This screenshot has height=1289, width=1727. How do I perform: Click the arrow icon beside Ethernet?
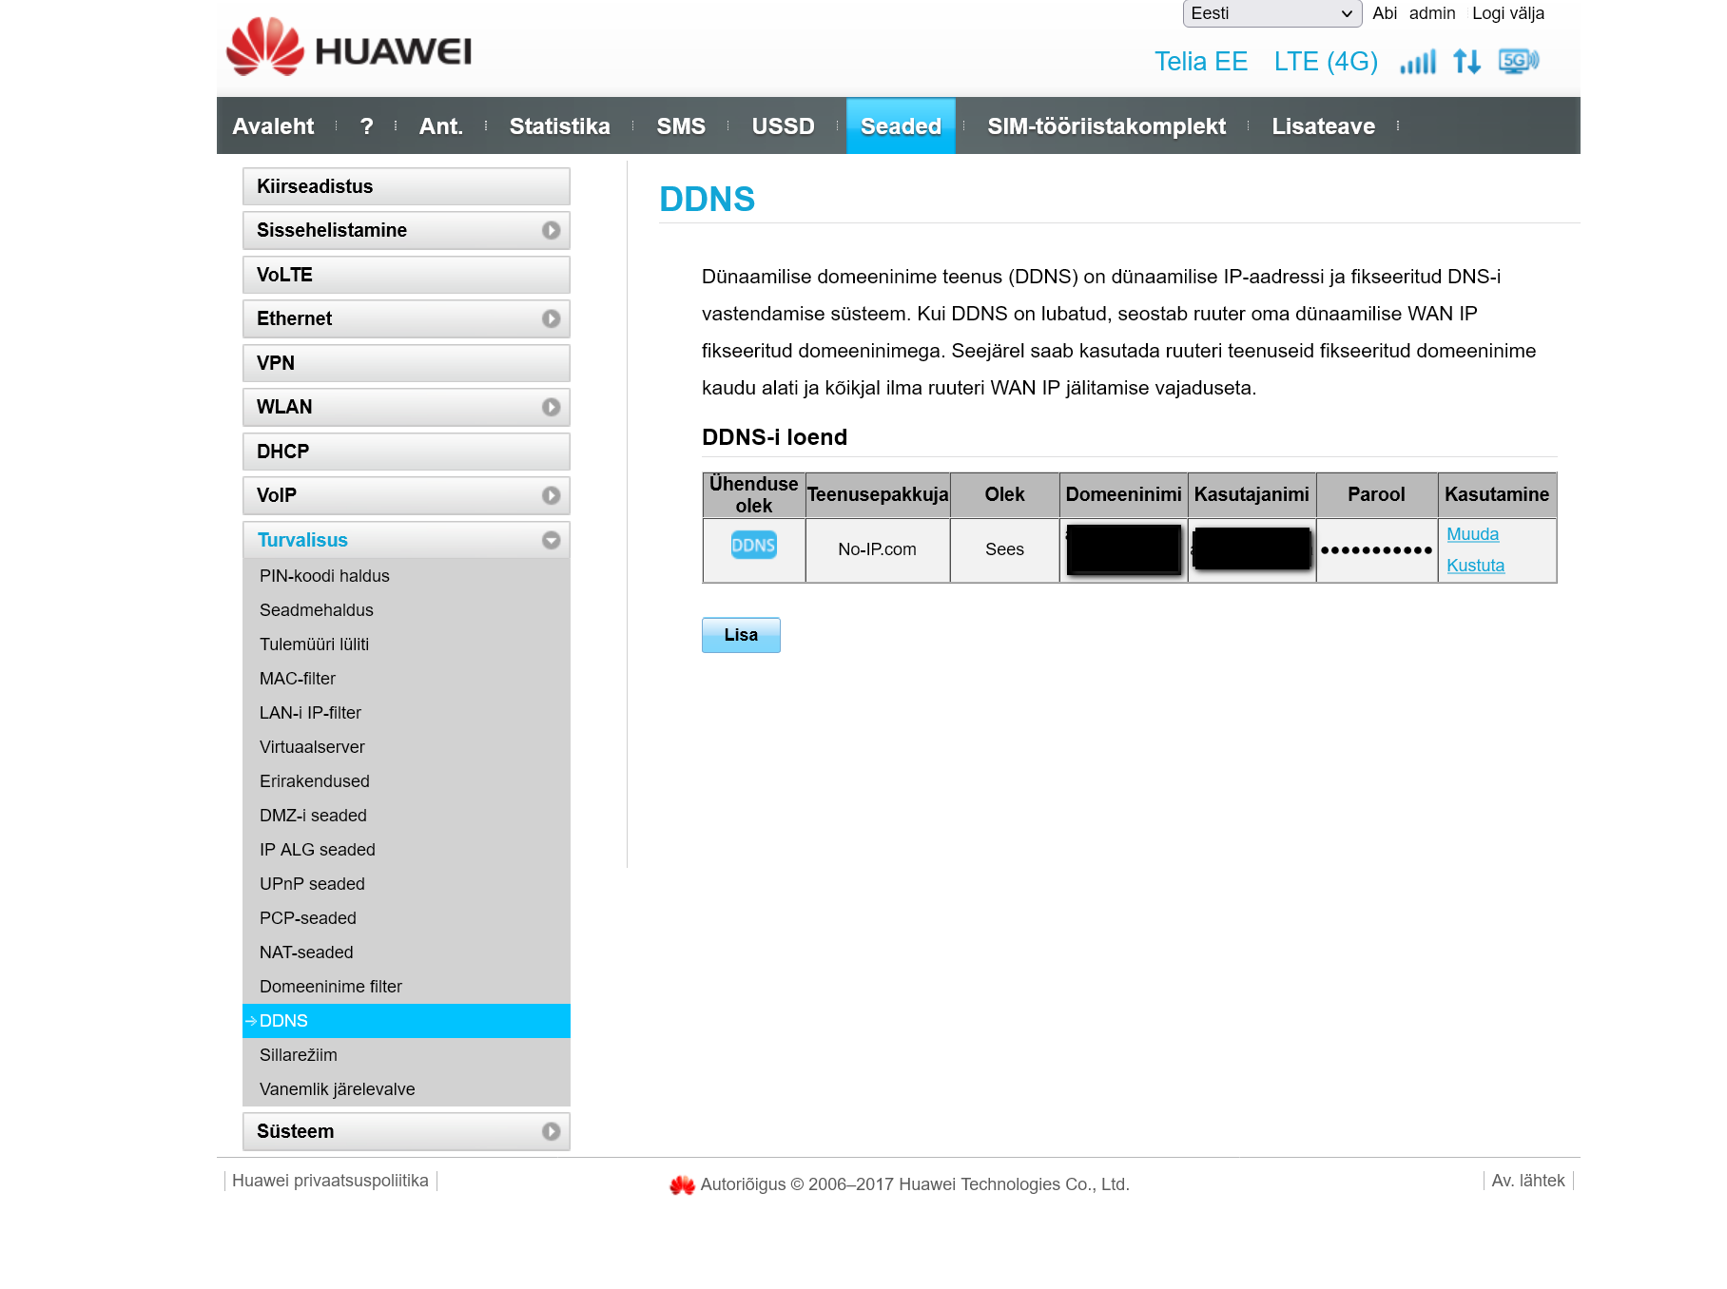[551, 319]
